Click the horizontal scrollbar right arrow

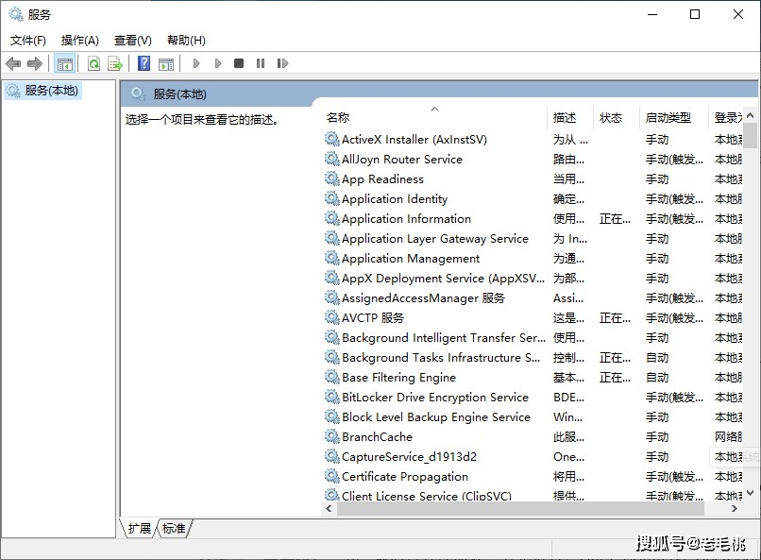tap(735, 509)
